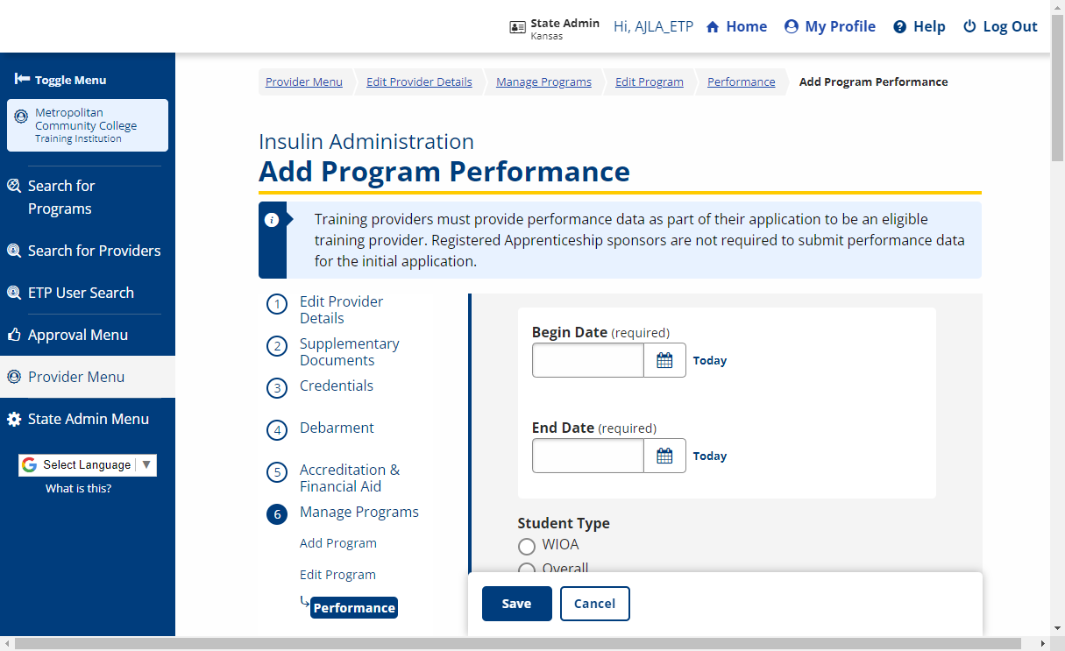Click the Cancel button
The height and width of the screenshot is (651, 1065).
point(594,604)
